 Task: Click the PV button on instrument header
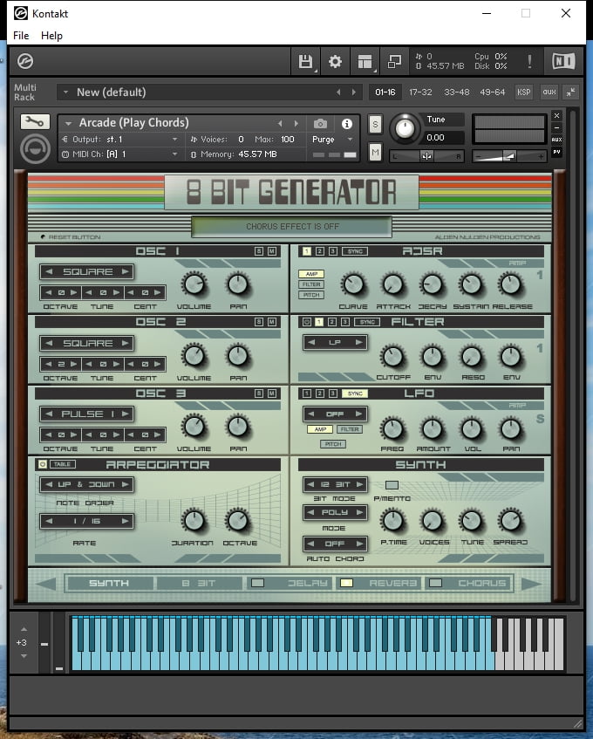point(556,152)
